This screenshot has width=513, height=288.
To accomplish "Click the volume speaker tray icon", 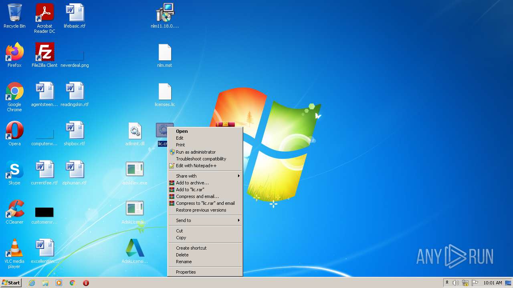I will point(456,283).
